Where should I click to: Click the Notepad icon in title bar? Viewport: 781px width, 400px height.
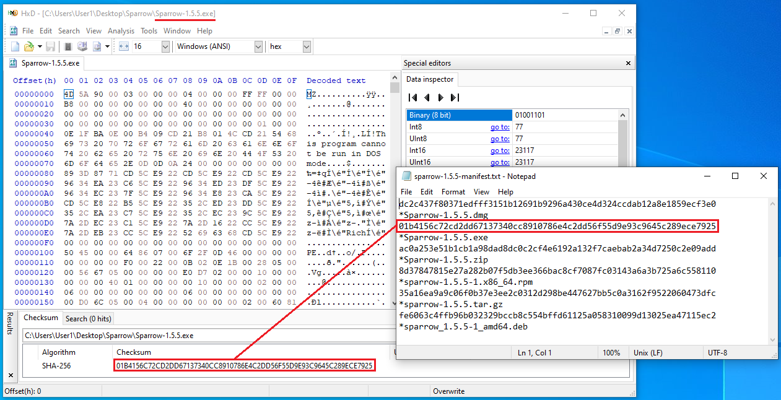click(x=407, y=176)
